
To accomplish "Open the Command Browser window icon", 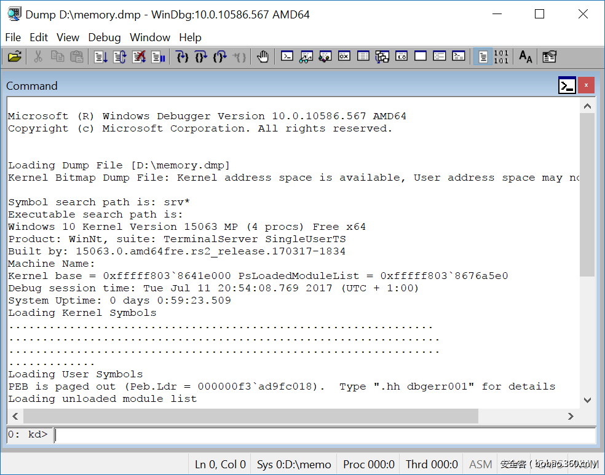I will (459, 57).
